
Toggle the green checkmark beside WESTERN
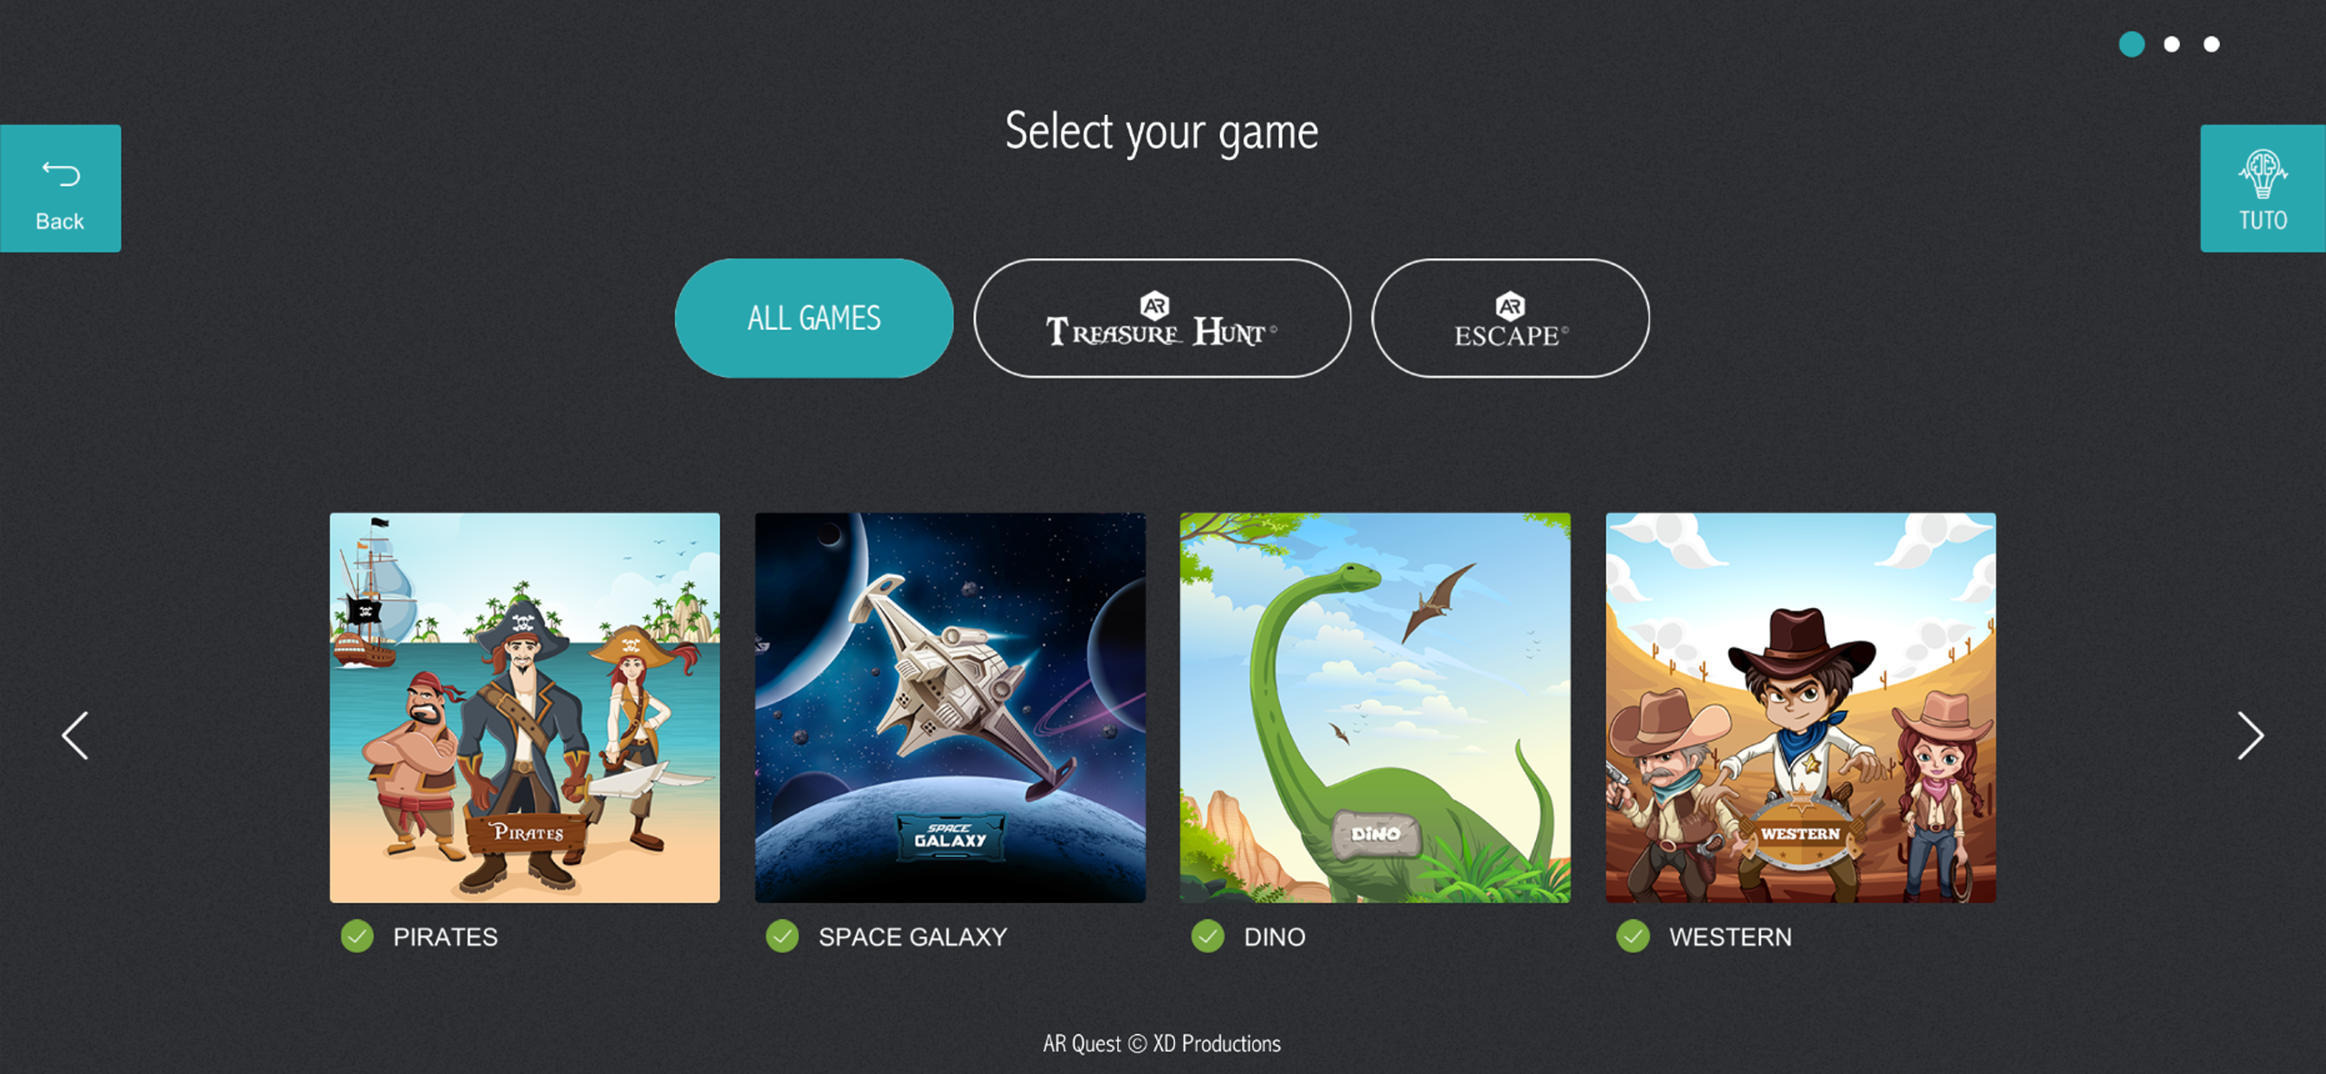(1633, 936)
